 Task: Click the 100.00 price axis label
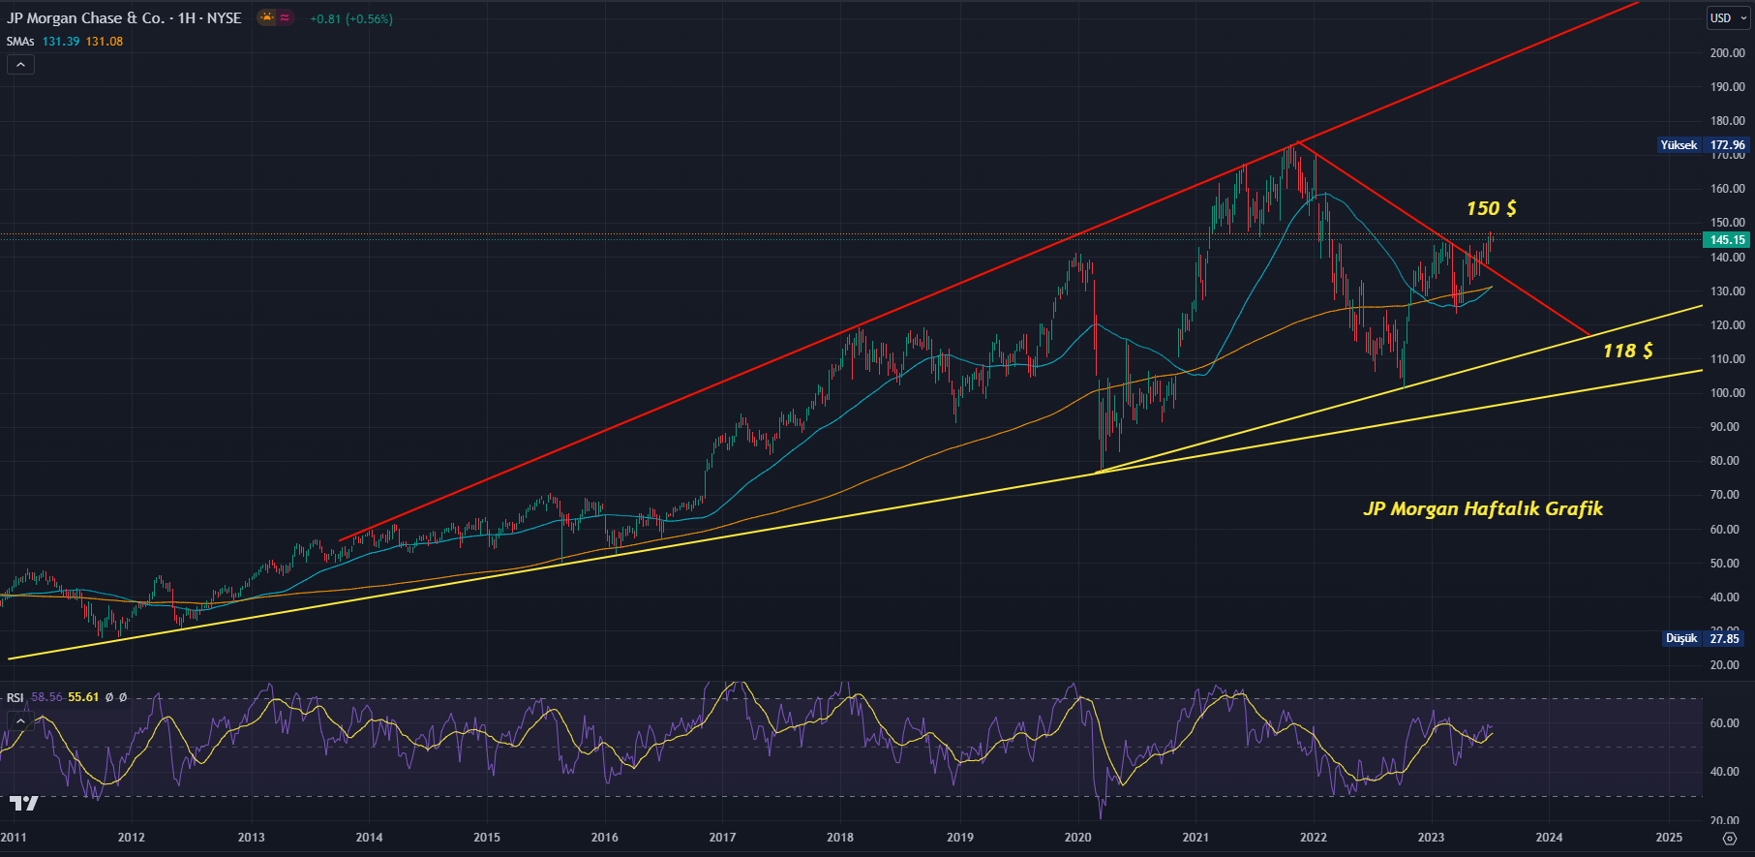coord(1728,393)
